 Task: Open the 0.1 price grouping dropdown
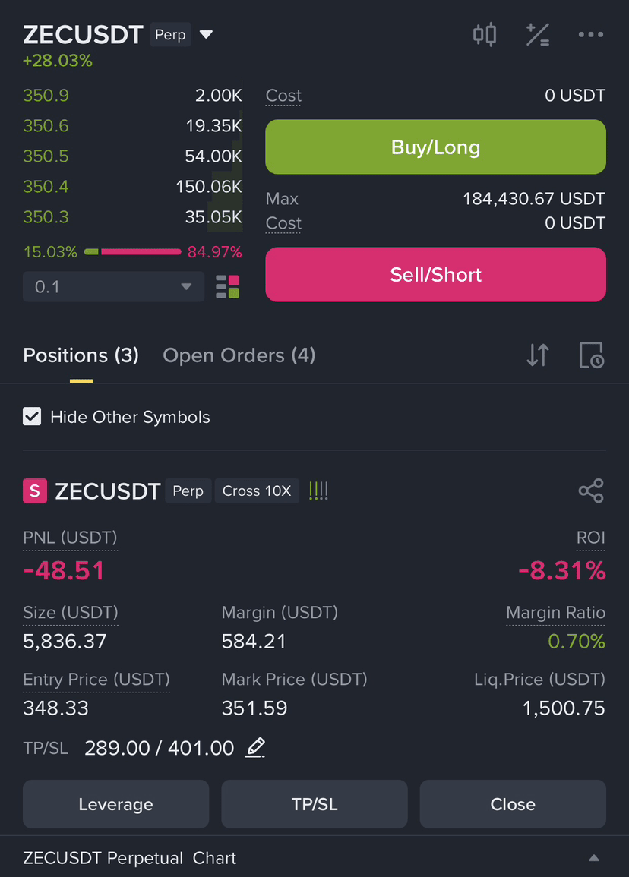click(x=114, y=287)
